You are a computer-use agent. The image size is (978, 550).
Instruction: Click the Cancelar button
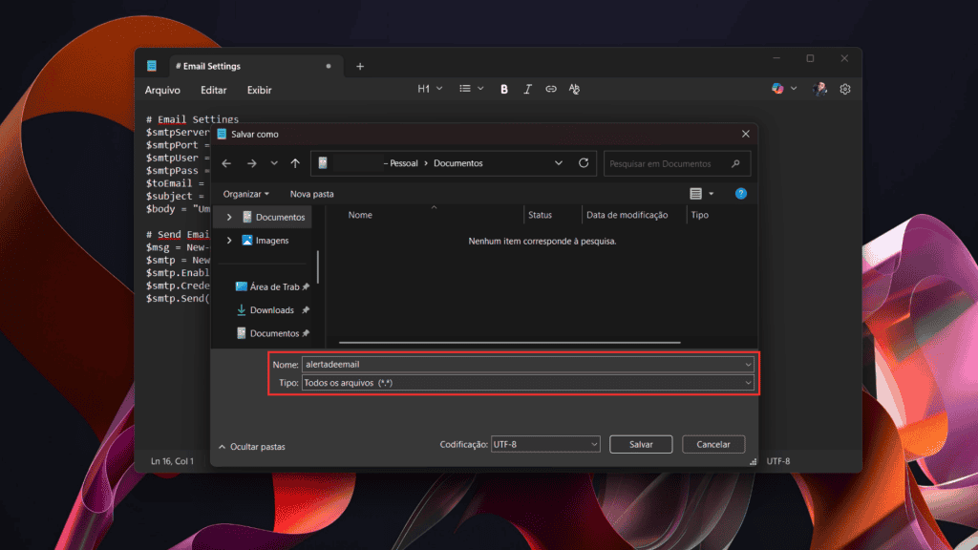coord(713,444)
